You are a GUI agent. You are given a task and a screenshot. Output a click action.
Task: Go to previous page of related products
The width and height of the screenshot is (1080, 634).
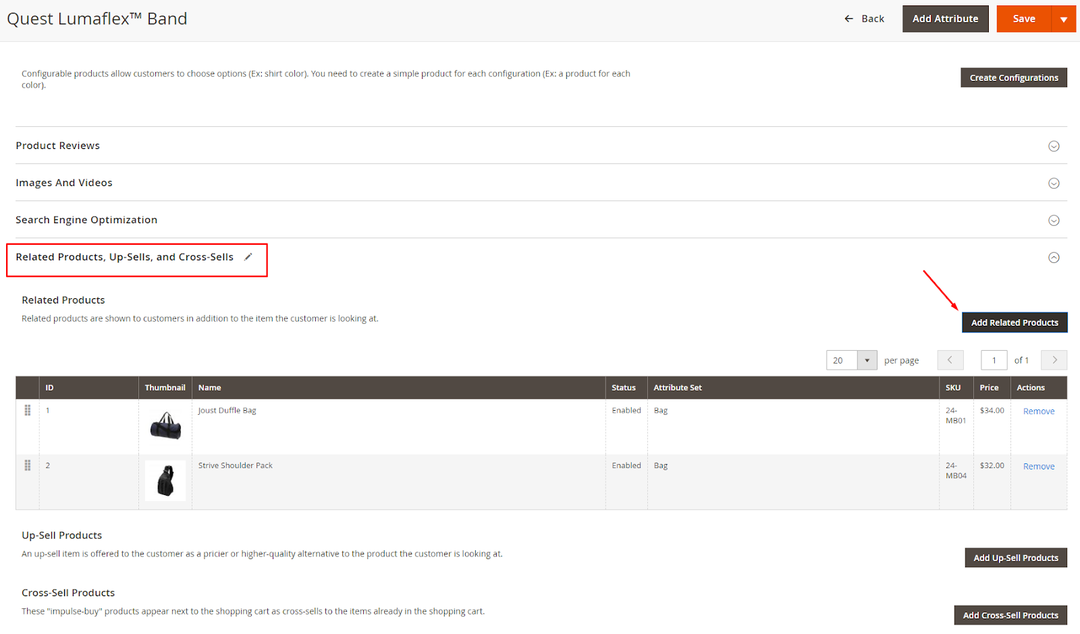pos(950,360)
